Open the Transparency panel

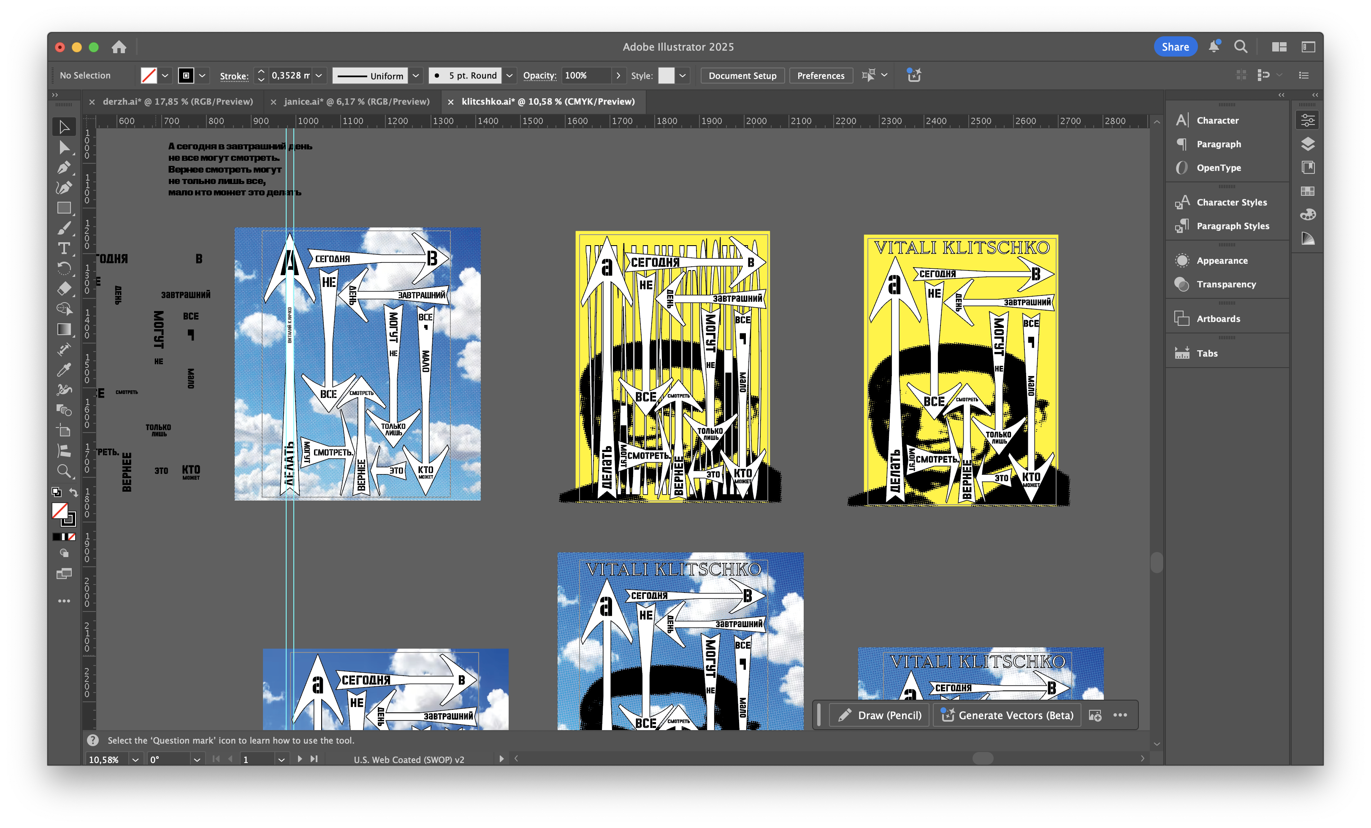(x=1225, y=284)
